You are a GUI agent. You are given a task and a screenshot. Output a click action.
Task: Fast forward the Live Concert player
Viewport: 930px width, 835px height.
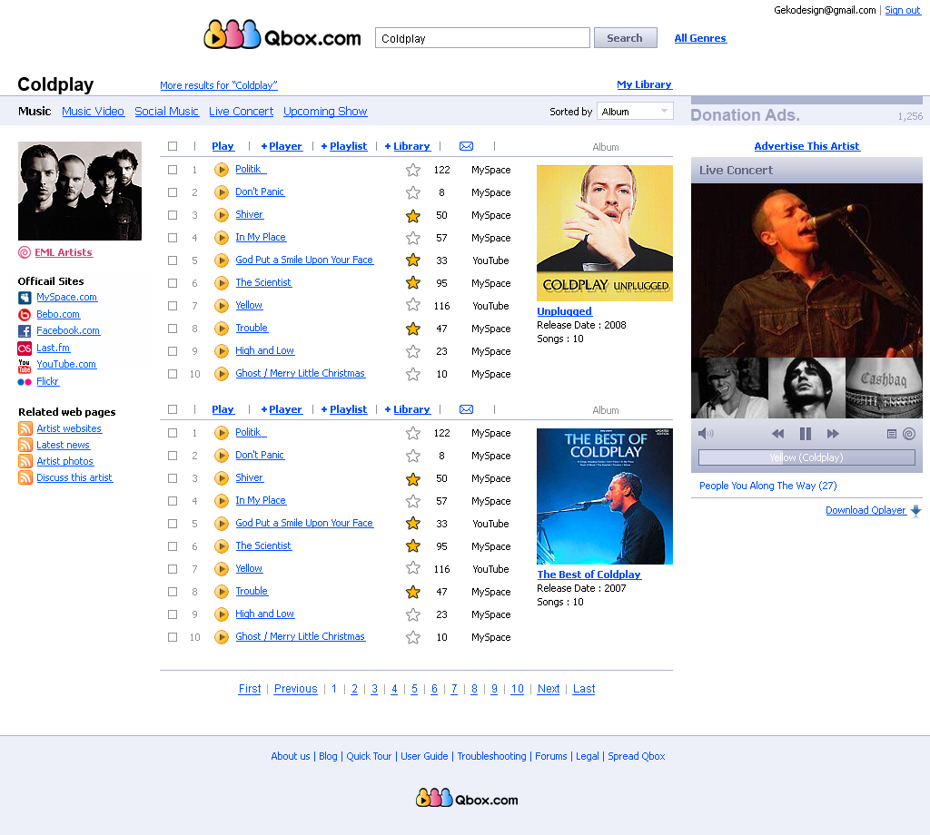(833, 434)
